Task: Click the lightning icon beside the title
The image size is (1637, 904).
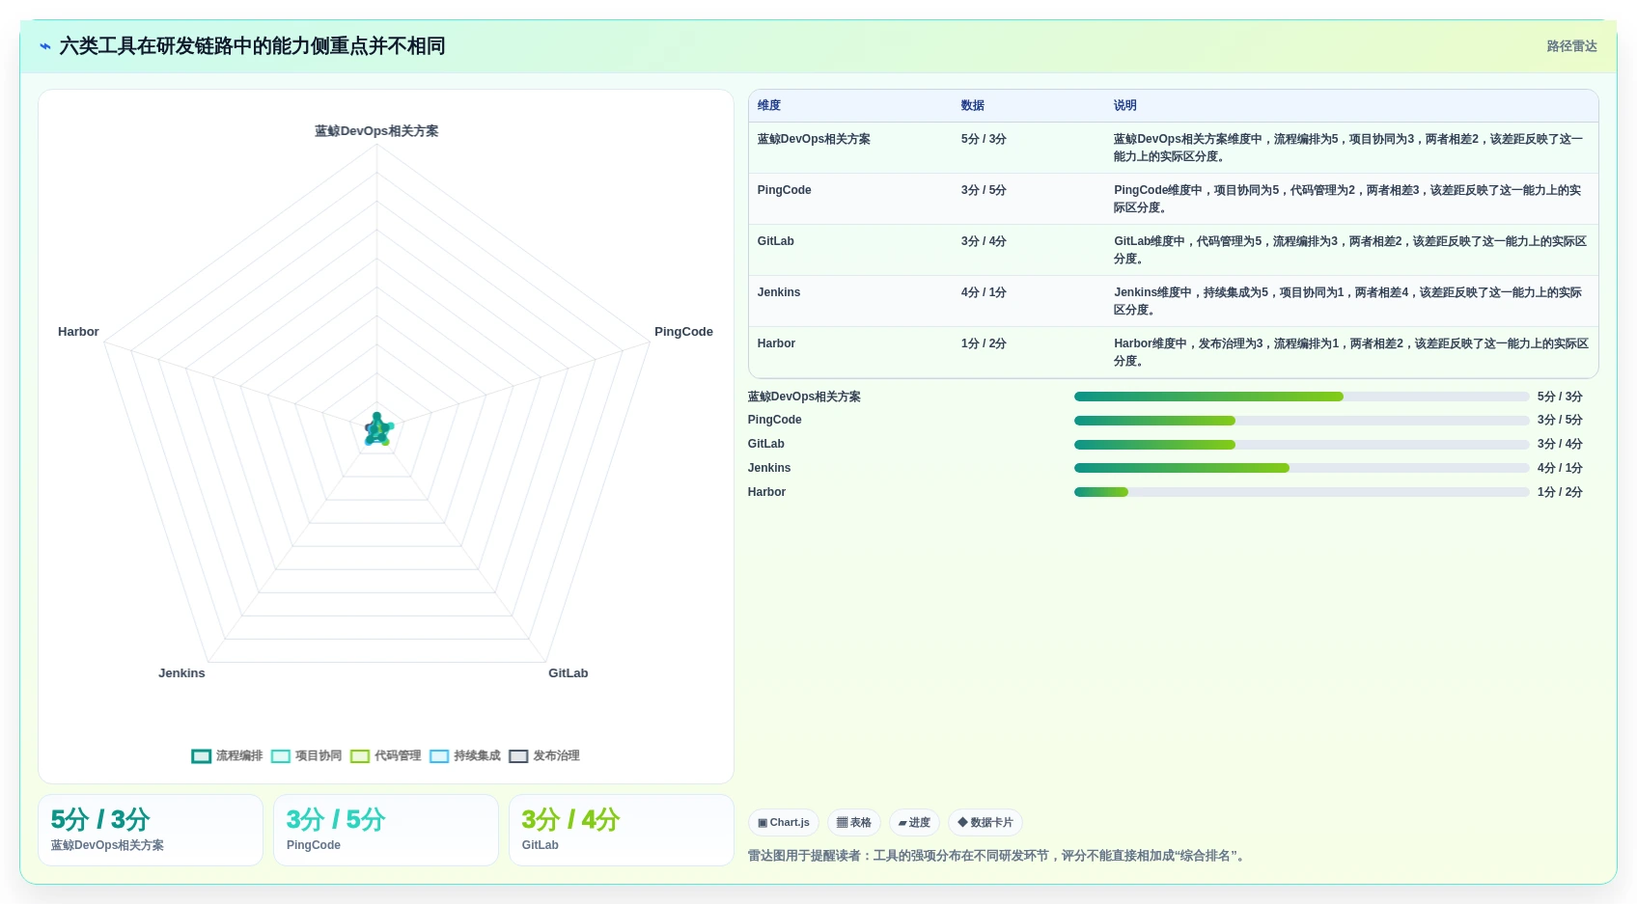Action: click(x=44, y=46)
